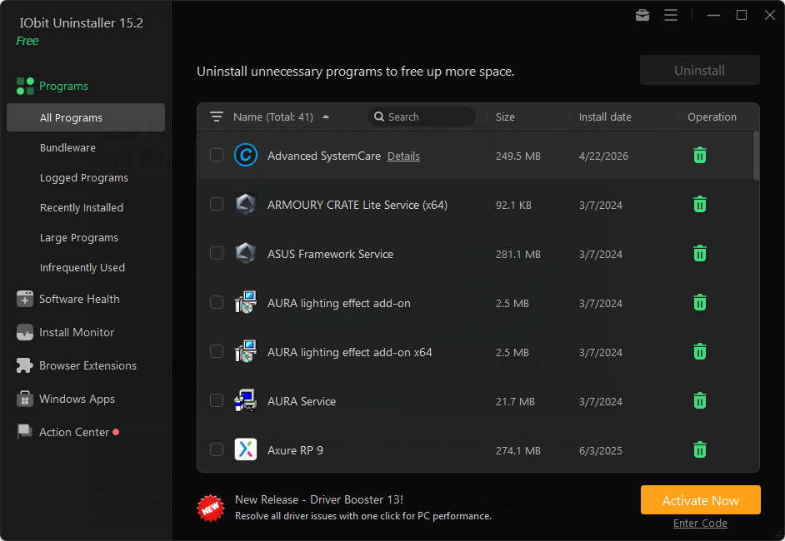The image size is (785, 541).
Task: Check the Axure RP 9 checkbox
Action: point(217,449)
